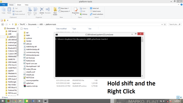183x103 pixels.
Task: Create a New folder from ribbon
Action: (x=55, y=11)
